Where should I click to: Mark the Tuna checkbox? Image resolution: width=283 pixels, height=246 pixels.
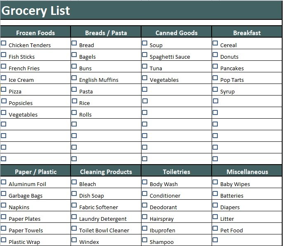click(144, 67)
